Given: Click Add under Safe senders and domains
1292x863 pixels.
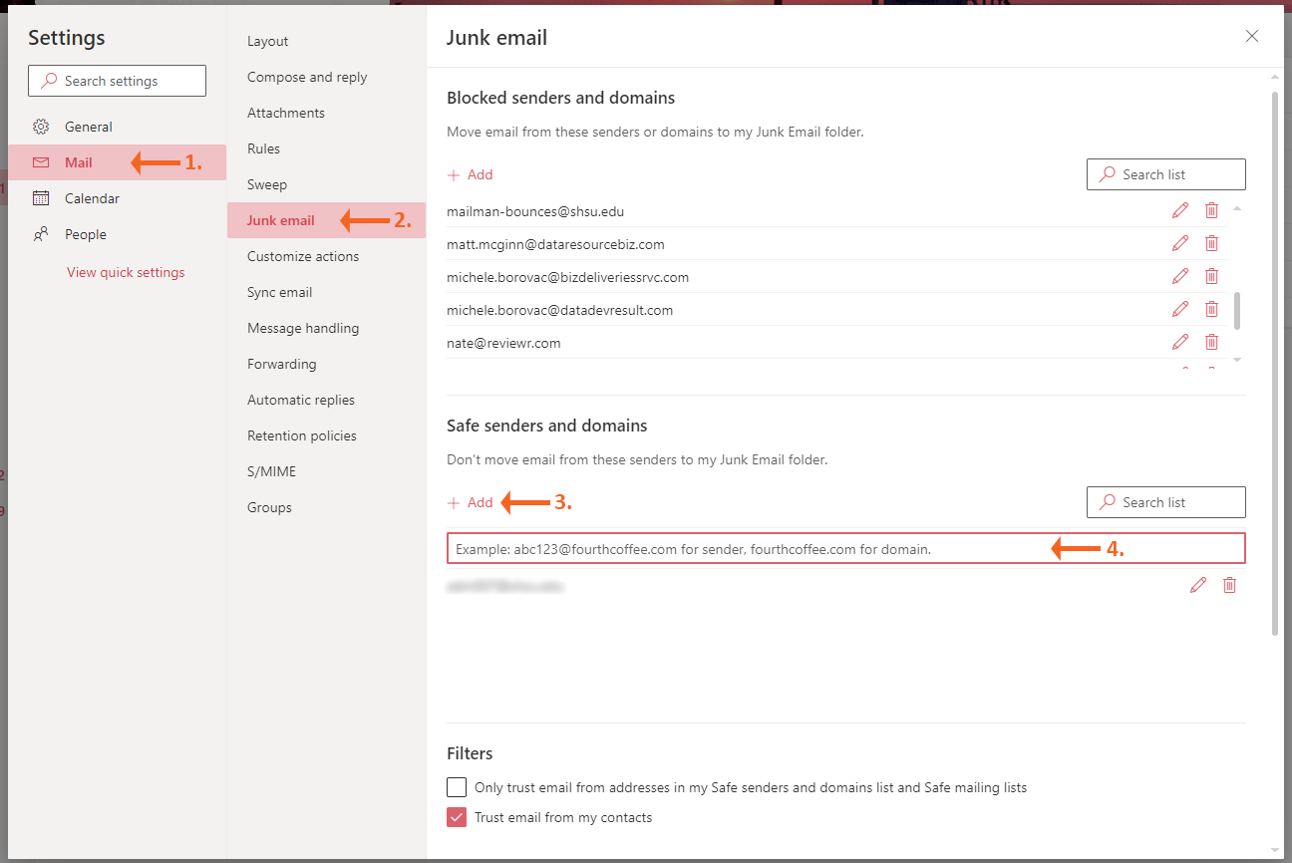Looking at the screenshot, I should pyautogui.click(x=471, y=502).
